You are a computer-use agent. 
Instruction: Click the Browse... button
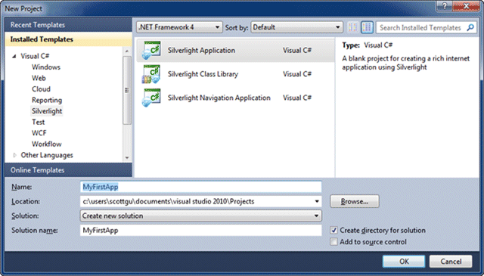click(x=355, y=201)
